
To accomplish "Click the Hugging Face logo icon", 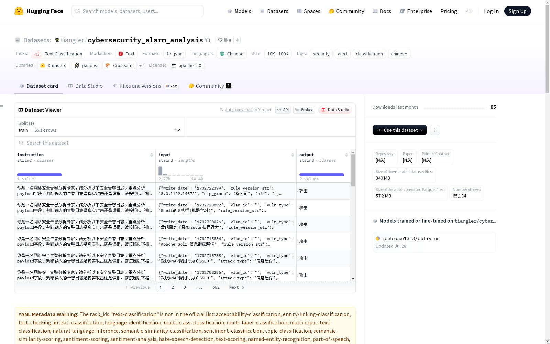I will (x=19, y=11).
